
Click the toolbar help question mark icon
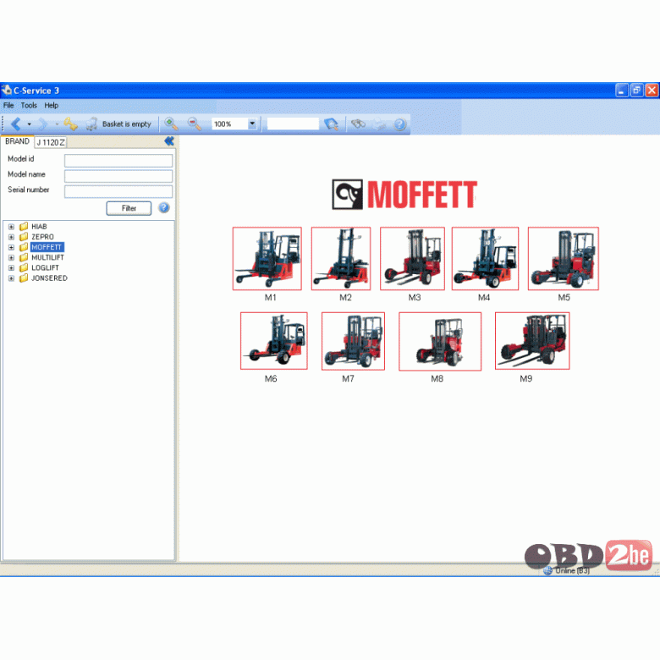pyautogui.click(x=399, y=124)
